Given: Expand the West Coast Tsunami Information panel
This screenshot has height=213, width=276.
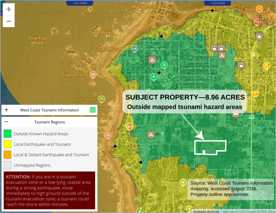Looking at the screenshot, I should point(7,110).
